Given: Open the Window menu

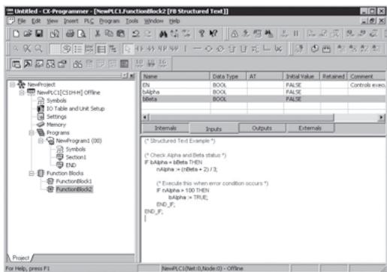Looking at the screenshot, I should pos(154,21).
